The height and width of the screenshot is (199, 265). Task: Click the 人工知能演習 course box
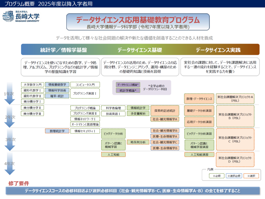coord(199,155)
